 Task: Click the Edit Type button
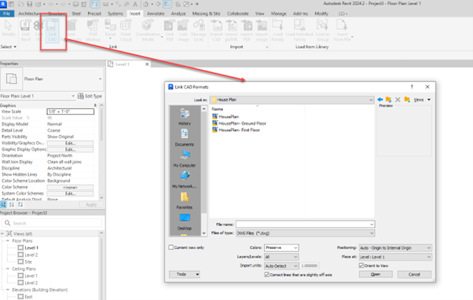(x=90, y=96)
